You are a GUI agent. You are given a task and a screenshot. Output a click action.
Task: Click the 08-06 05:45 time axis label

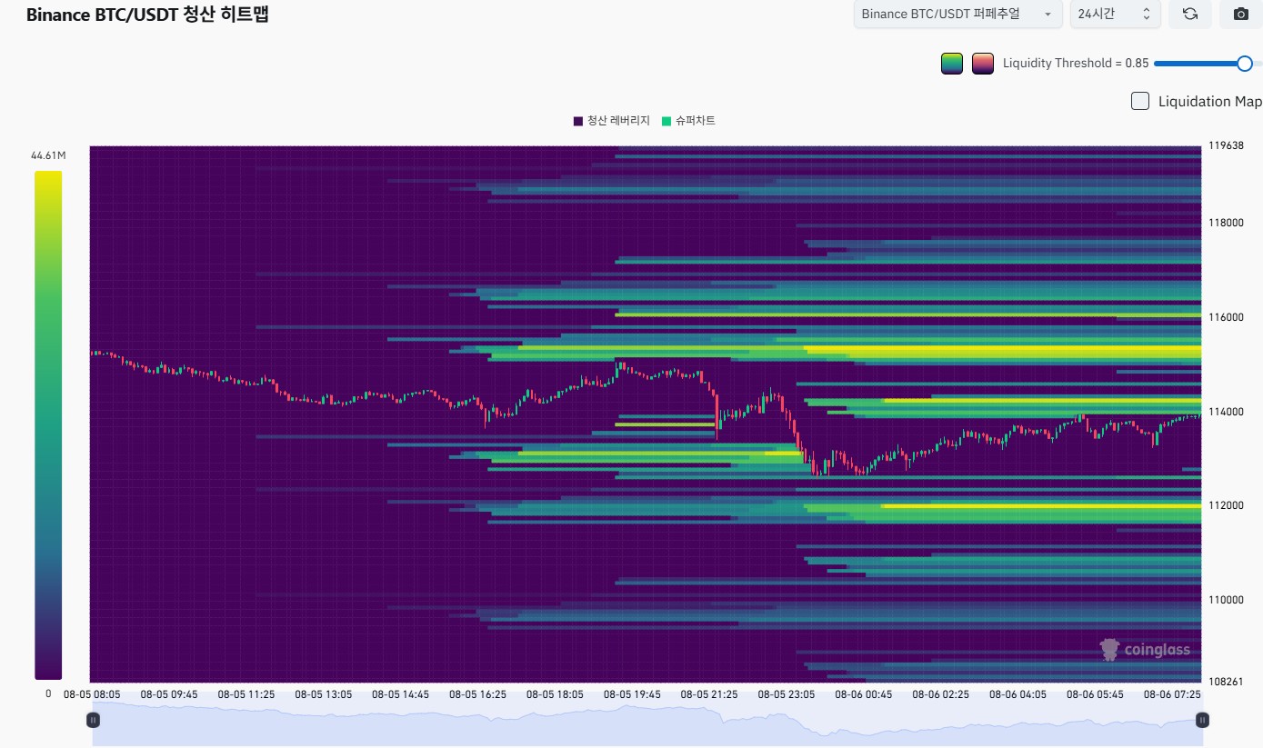click(x=1095, y=694)
